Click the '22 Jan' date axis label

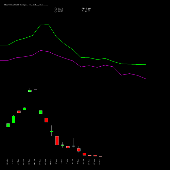tap(94, 162)
